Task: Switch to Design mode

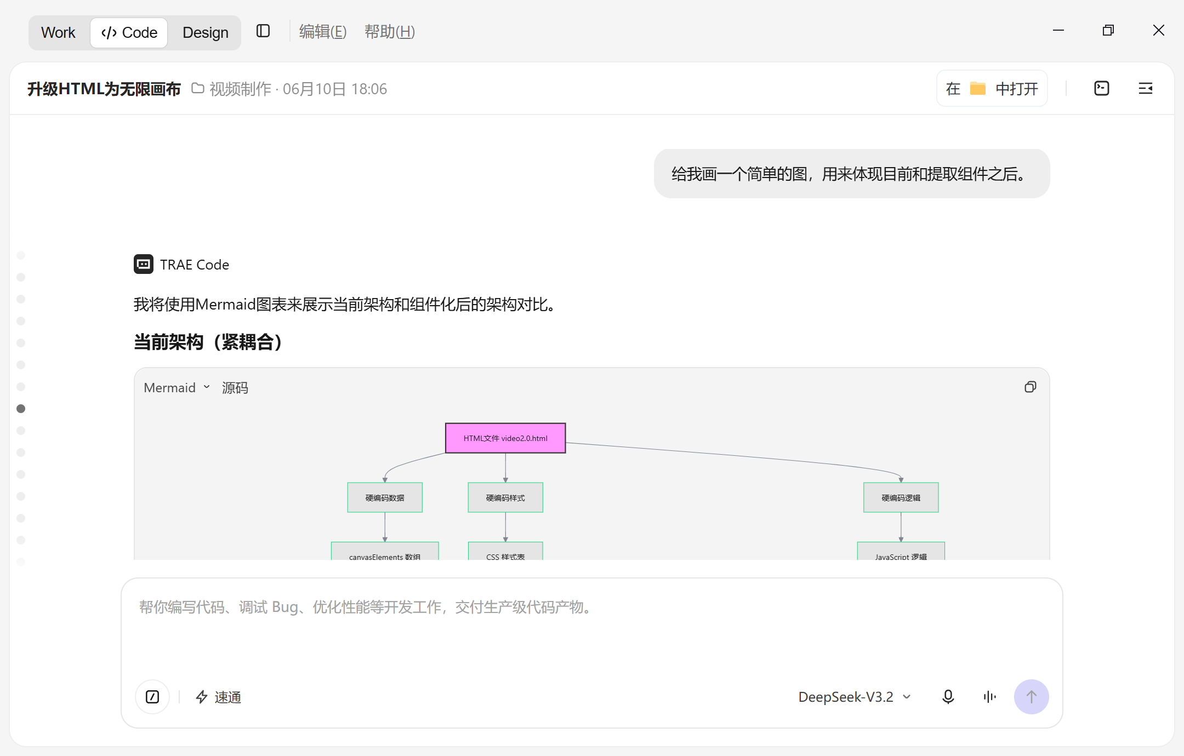Action: point(205,33)
